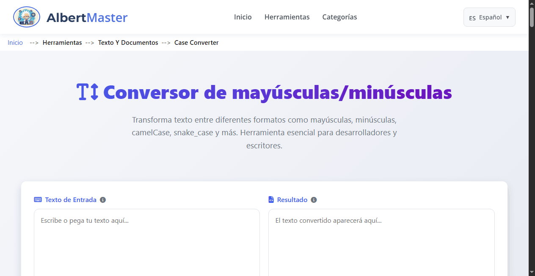Open the info tooltip next to Texto de Entrada

click(x=103, y=200)
